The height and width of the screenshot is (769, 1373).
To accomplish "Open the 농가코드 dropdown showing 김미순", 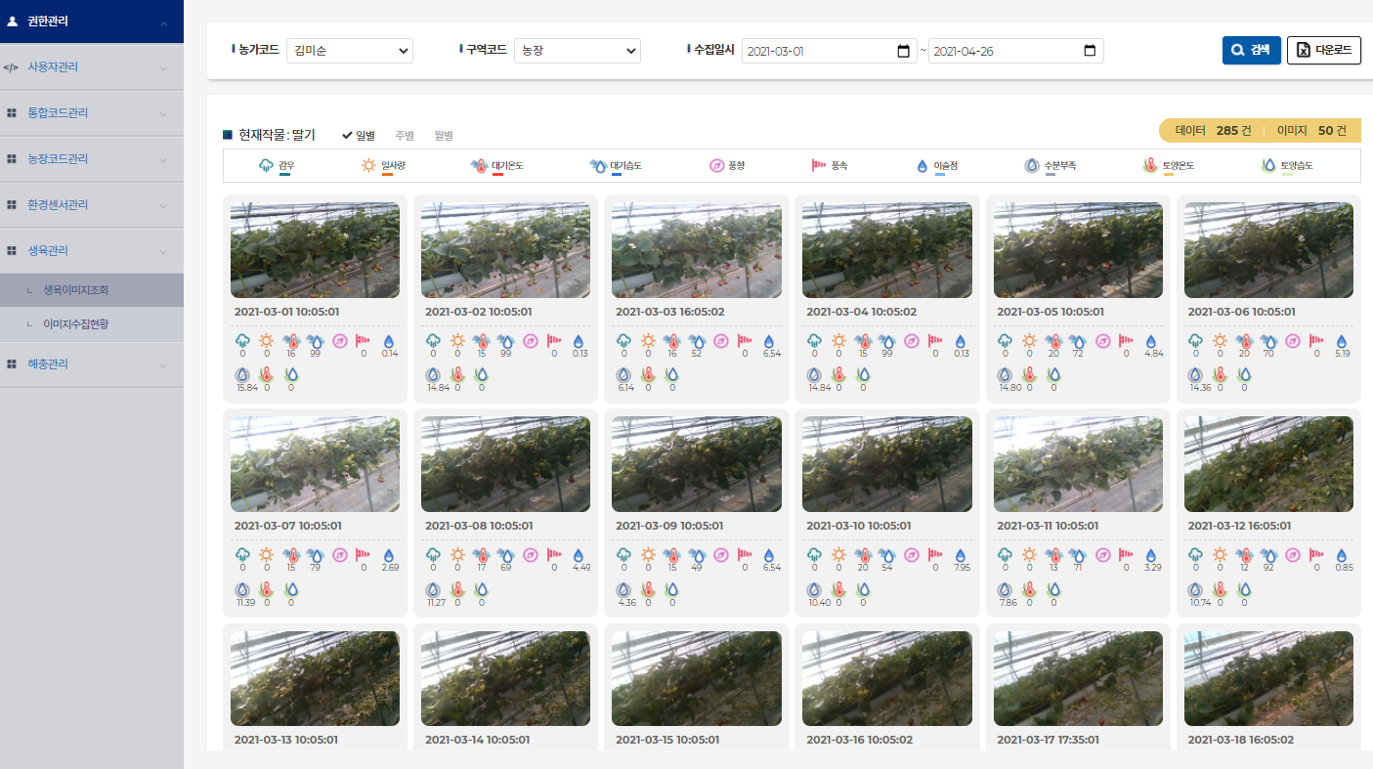I will (x=350, y=51).
